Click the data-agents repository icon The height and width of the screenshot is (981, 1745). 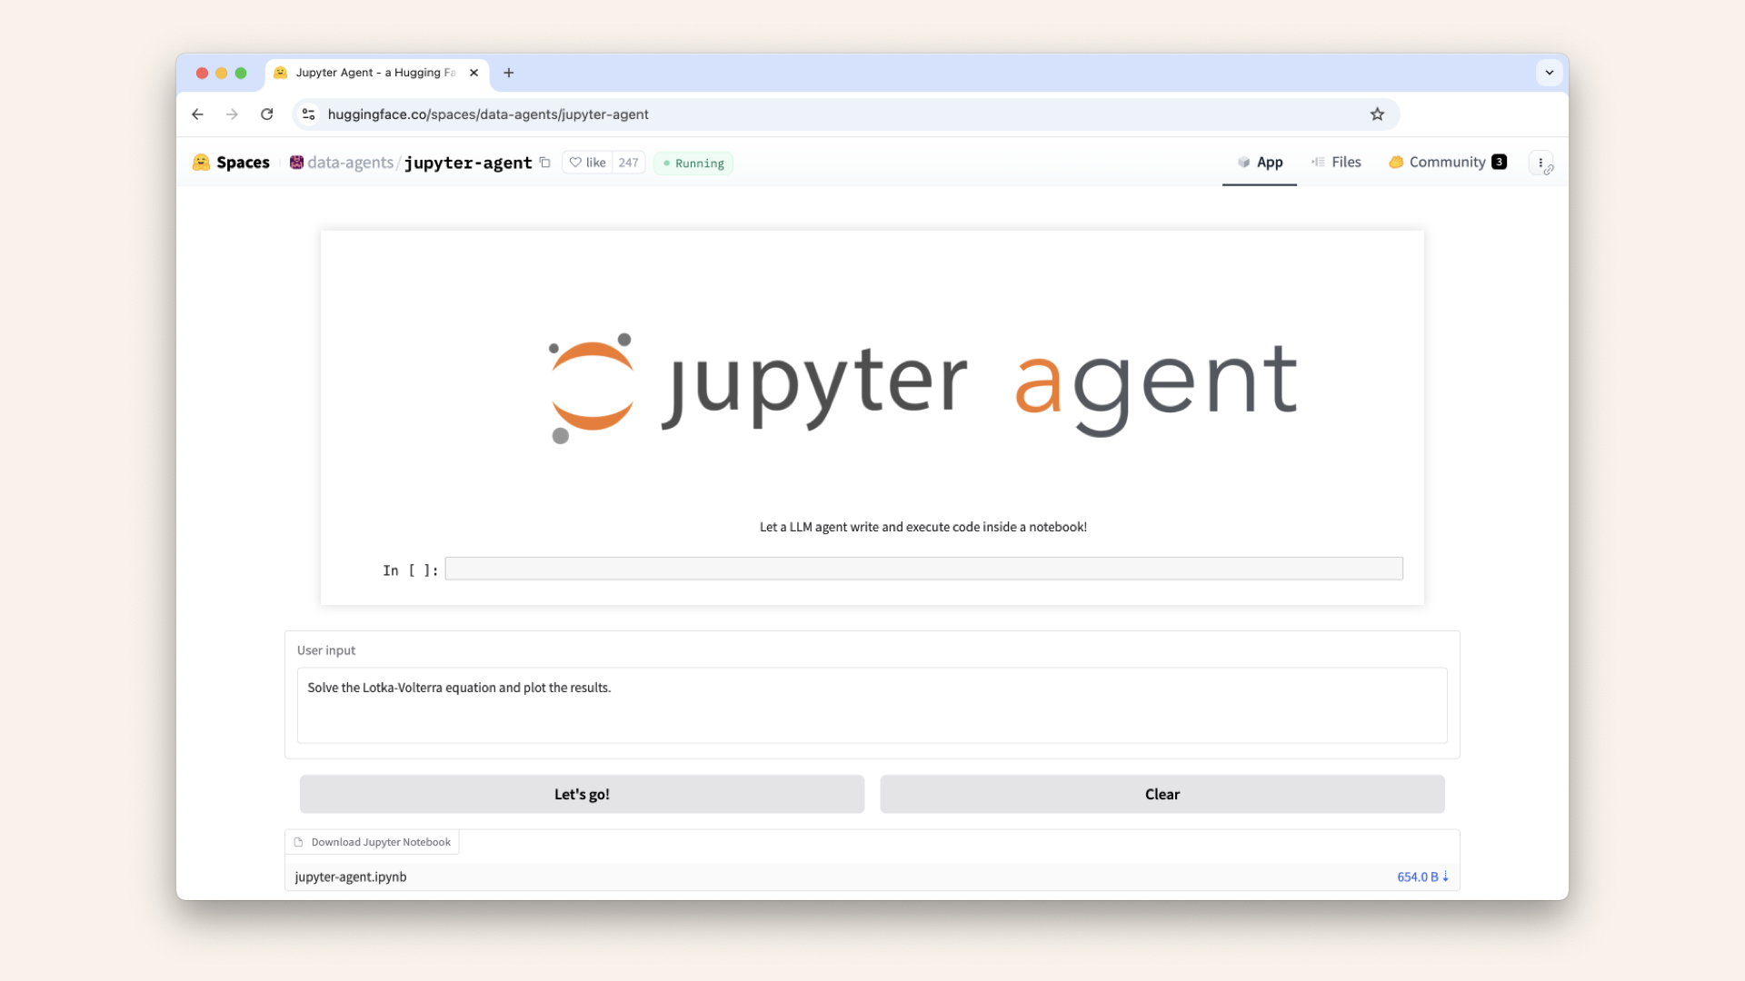(x=296, y=162)
